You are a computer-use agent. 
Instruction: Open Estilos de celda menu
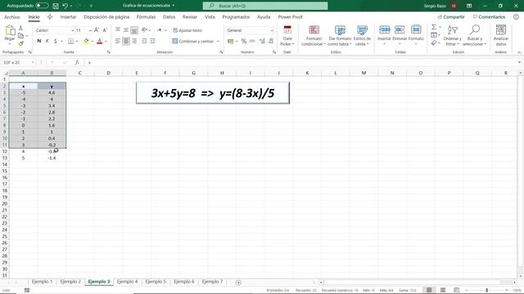click(362, 35)
